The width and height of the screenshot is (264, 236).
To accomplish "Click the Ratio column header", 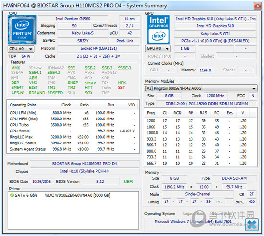I will coord(82,105).
